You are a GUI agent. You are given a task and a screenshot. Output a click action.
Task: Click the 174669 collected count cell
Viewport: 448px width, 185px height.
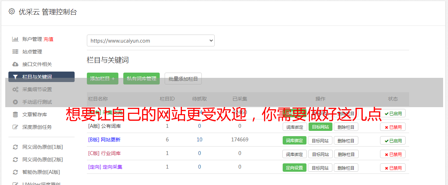(240, 140)
